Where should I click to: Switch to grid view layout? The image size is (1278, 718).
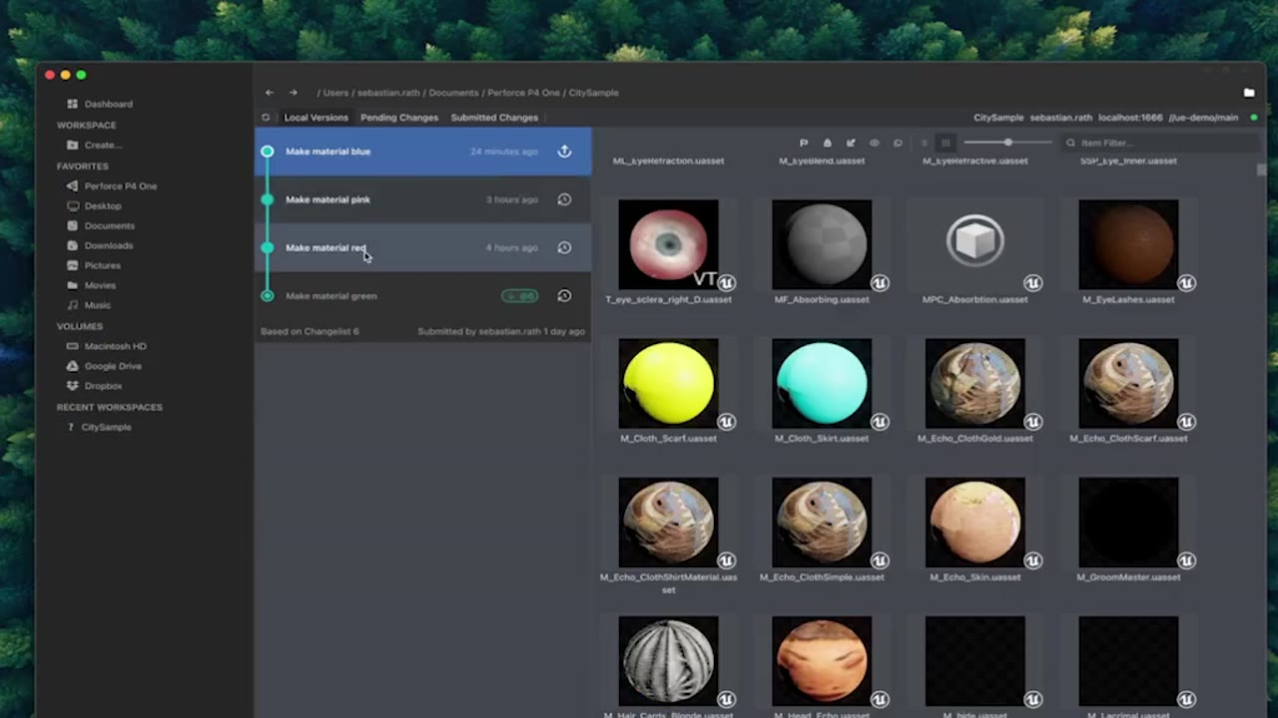(946, 143)
